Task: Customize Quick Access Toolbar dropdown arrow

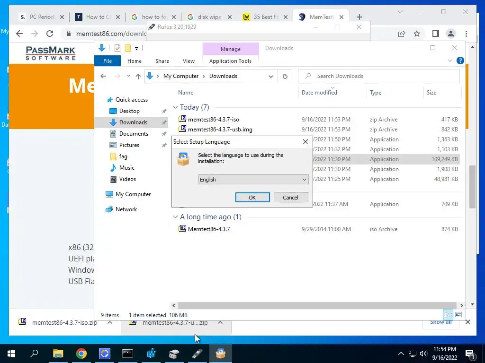Action: (x=136, y=49)
